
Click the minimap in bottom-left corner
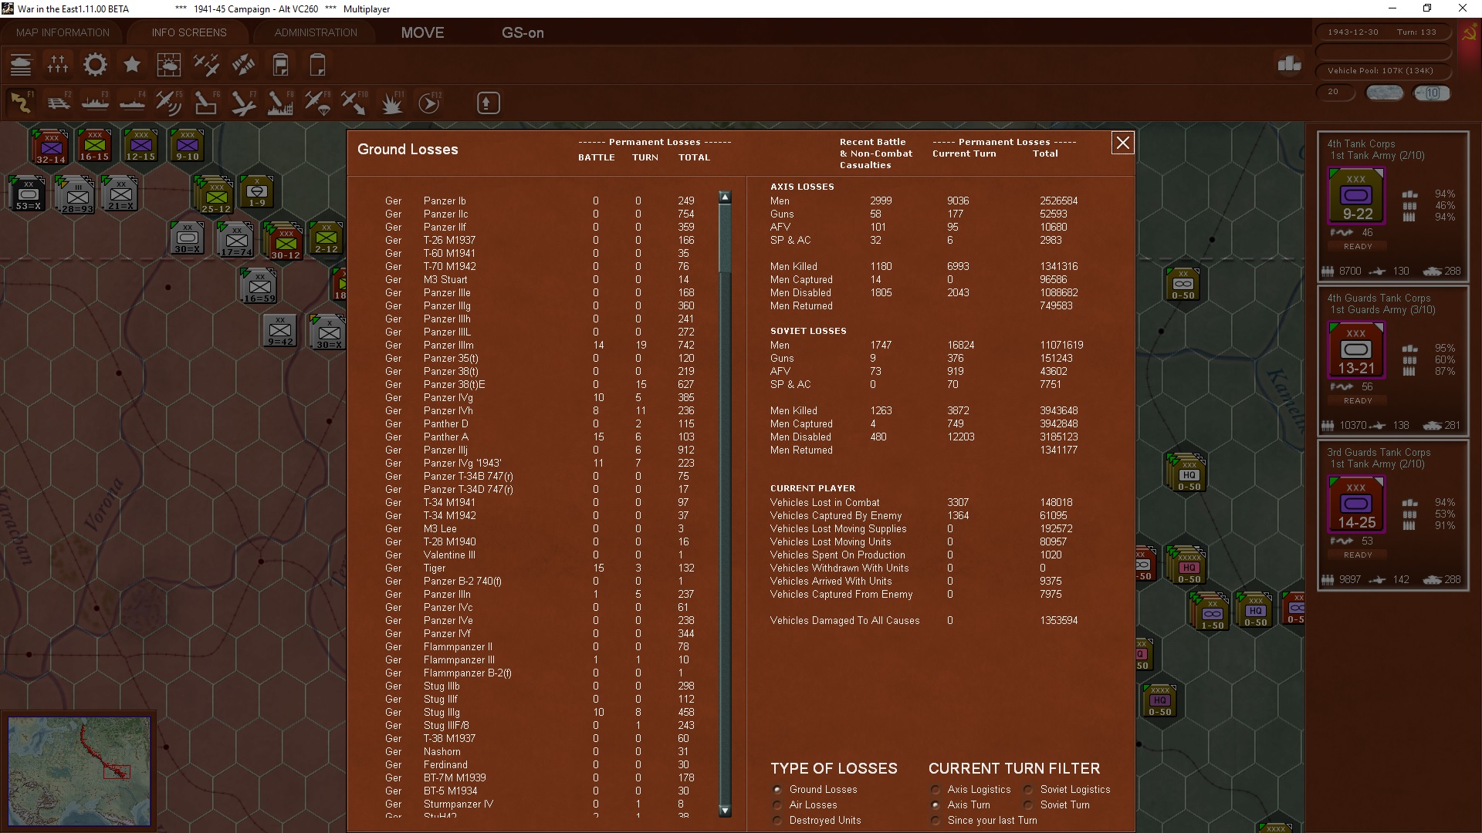coord(79,771)
